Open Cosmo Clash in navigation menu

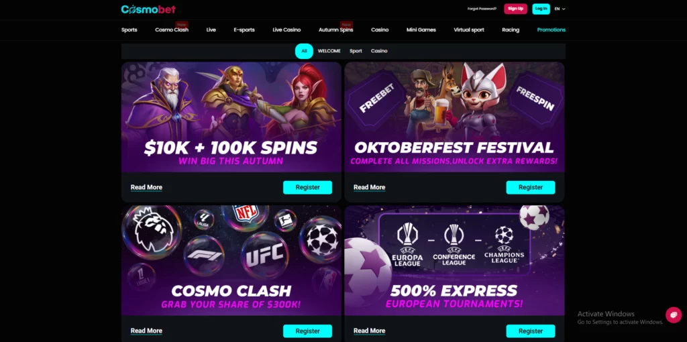pyautogui.click(x=172, y=30)
